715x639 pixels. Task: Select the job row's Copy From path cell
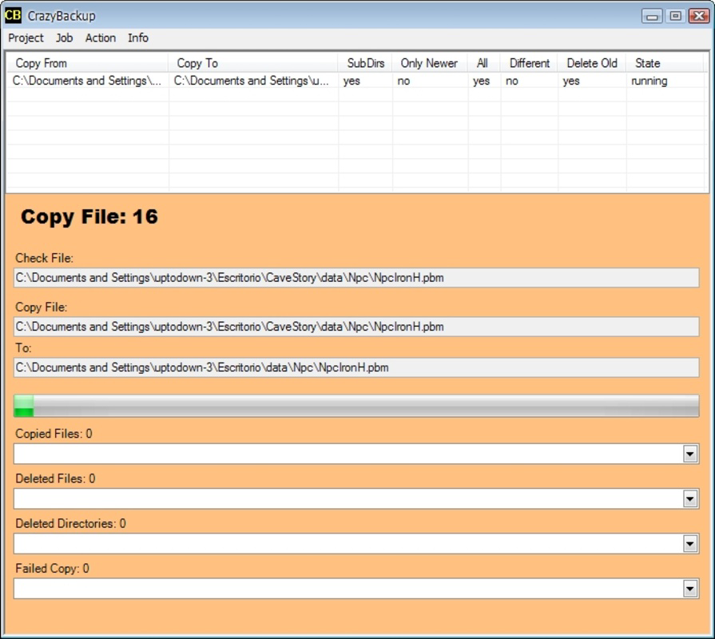[x=87, y=81]
